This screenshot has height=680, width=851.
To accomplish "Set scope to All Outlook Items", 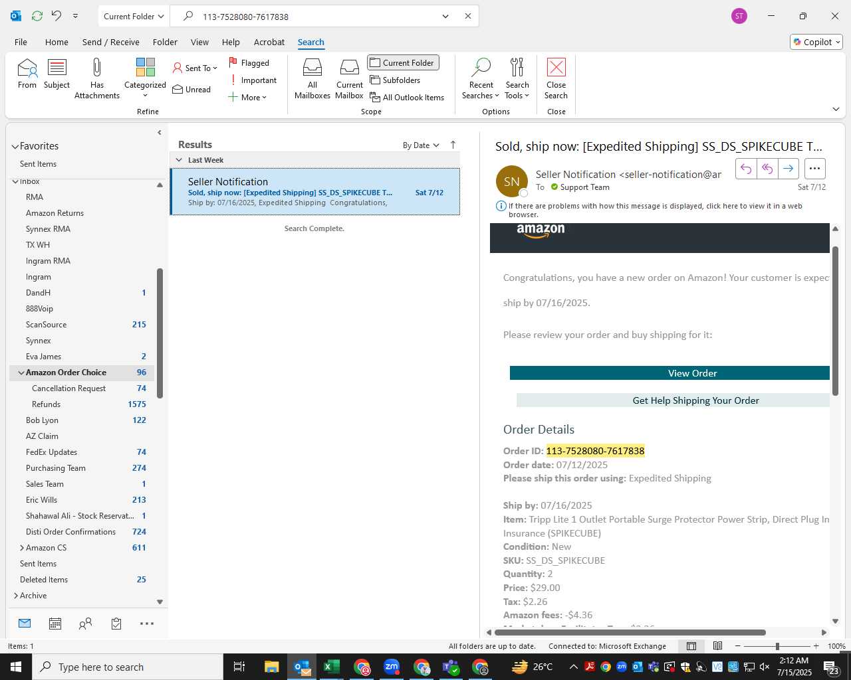I will [x=407, y=97].
